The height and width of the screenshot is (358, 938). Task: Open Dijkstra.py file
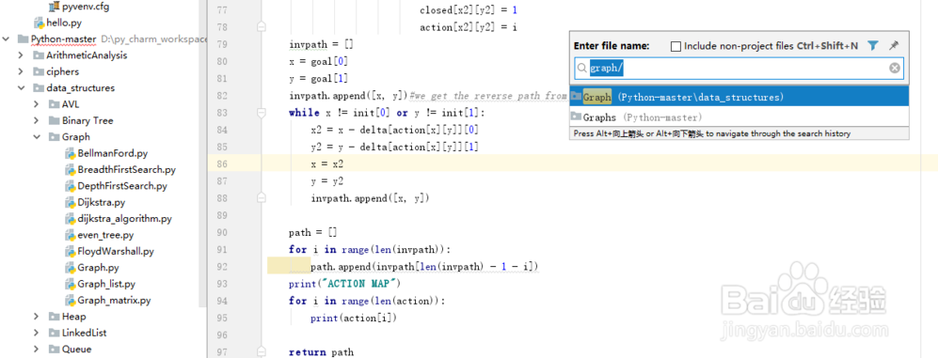pyautogui.click(x=101, y=203)
